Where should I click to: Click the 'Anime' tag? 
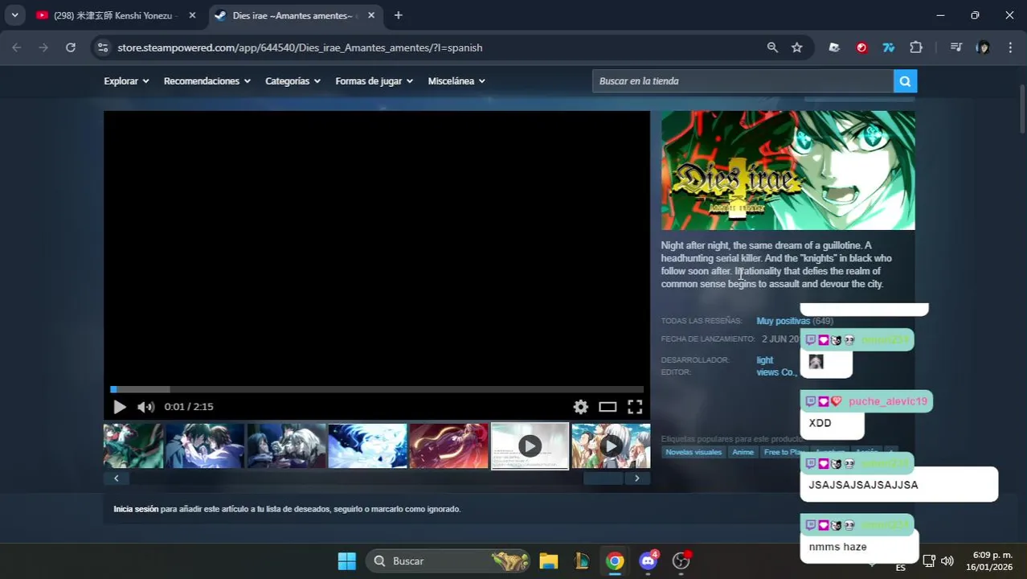[x=743, y=452]
